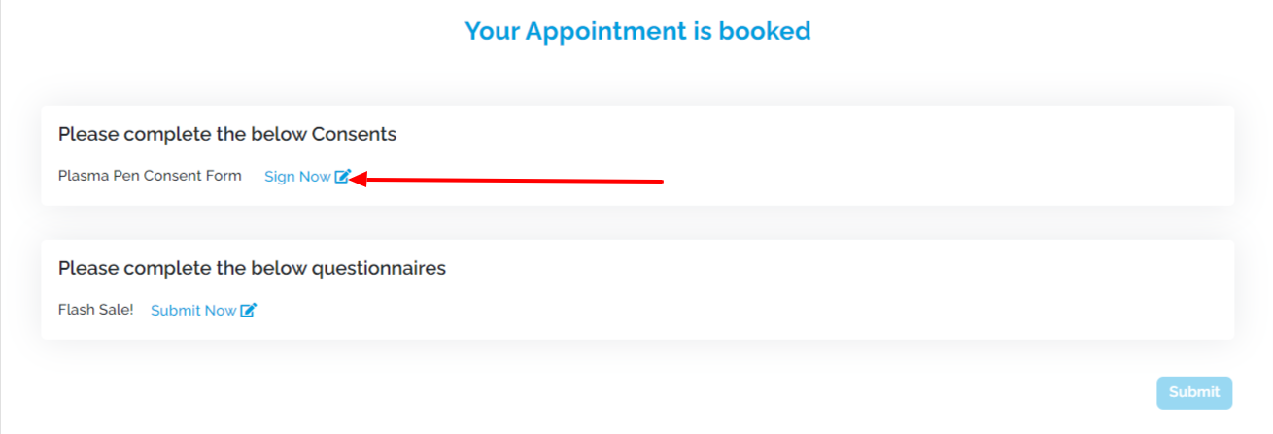Click 'Please complete the below questionnaires' heading

[x=252, y=268]
